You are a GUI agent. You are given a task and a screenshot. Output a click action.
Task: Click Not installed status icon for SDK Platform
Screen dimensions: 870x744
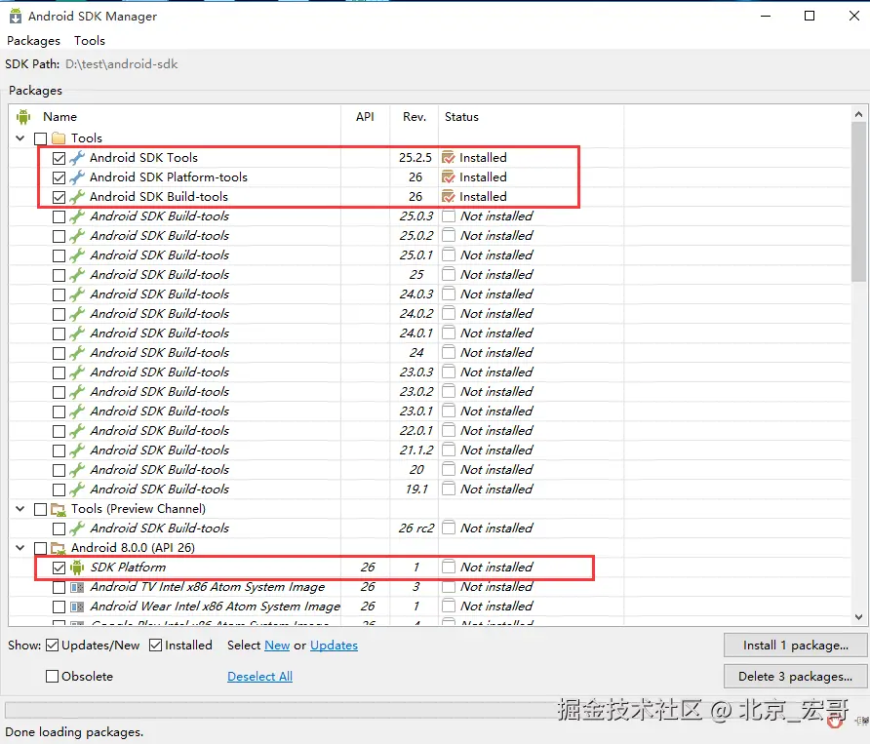pos(449,567)
